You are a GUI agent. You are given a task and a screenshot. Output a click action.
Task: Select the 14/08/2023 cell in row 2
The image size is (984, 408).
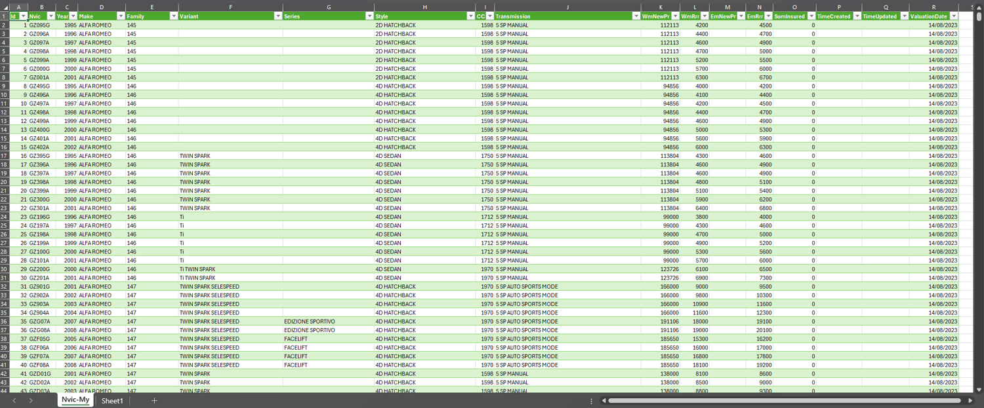[x=933, y=25]
